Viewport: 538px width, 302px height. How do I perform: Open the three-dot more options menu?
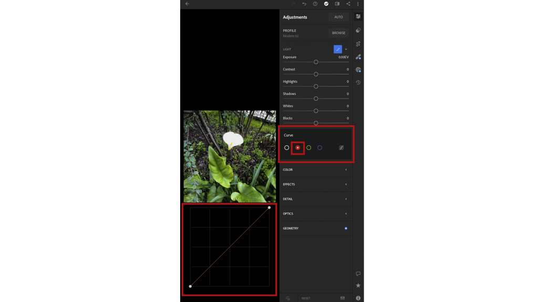(x=358, y=4)
